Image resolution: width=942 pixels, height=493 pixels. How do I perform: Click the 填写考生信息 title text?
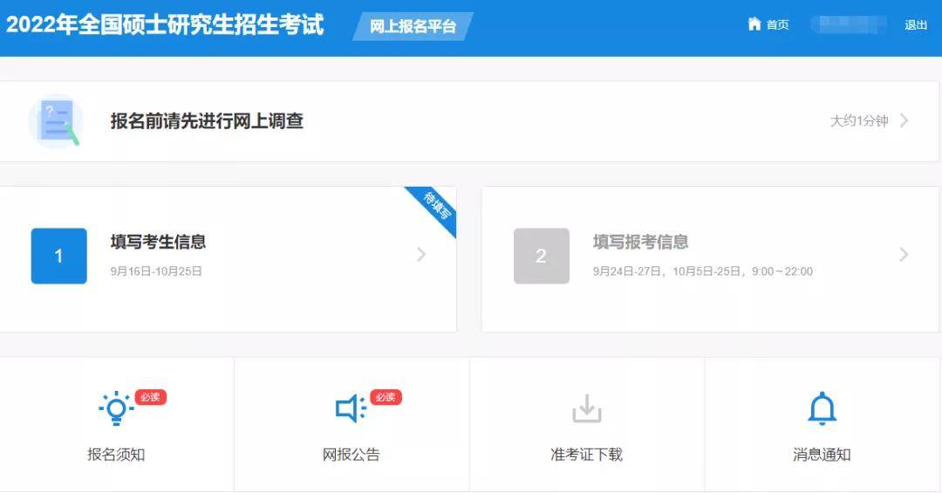(x=159, y=242)
